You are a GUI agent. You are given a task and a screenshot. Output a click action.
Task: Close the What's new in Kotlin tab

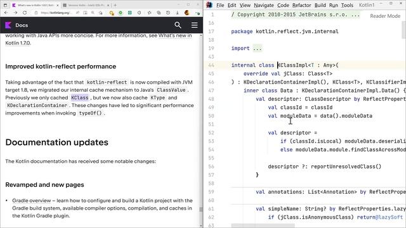[57, 5]
